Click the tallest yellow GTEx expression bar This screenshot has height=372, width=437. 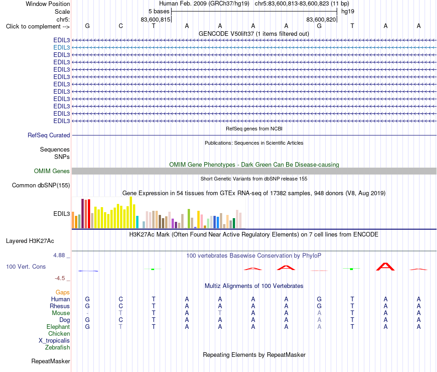[x=131, y=213]
